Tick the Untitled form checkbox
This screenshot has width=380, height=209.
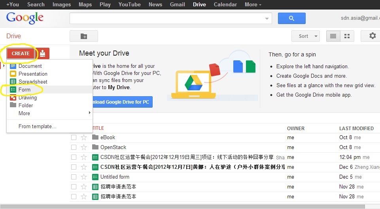[x=74, y=177]
